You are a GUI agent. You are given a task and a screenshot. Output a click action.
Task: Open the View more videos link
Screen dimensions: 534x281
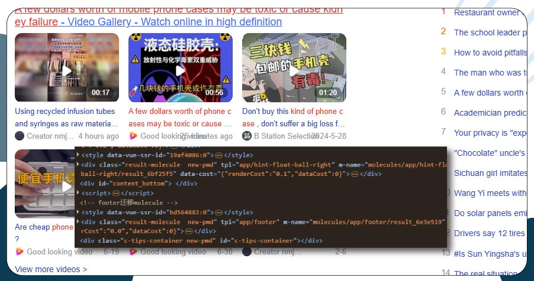pyautogui.click(x=51, y=269)
